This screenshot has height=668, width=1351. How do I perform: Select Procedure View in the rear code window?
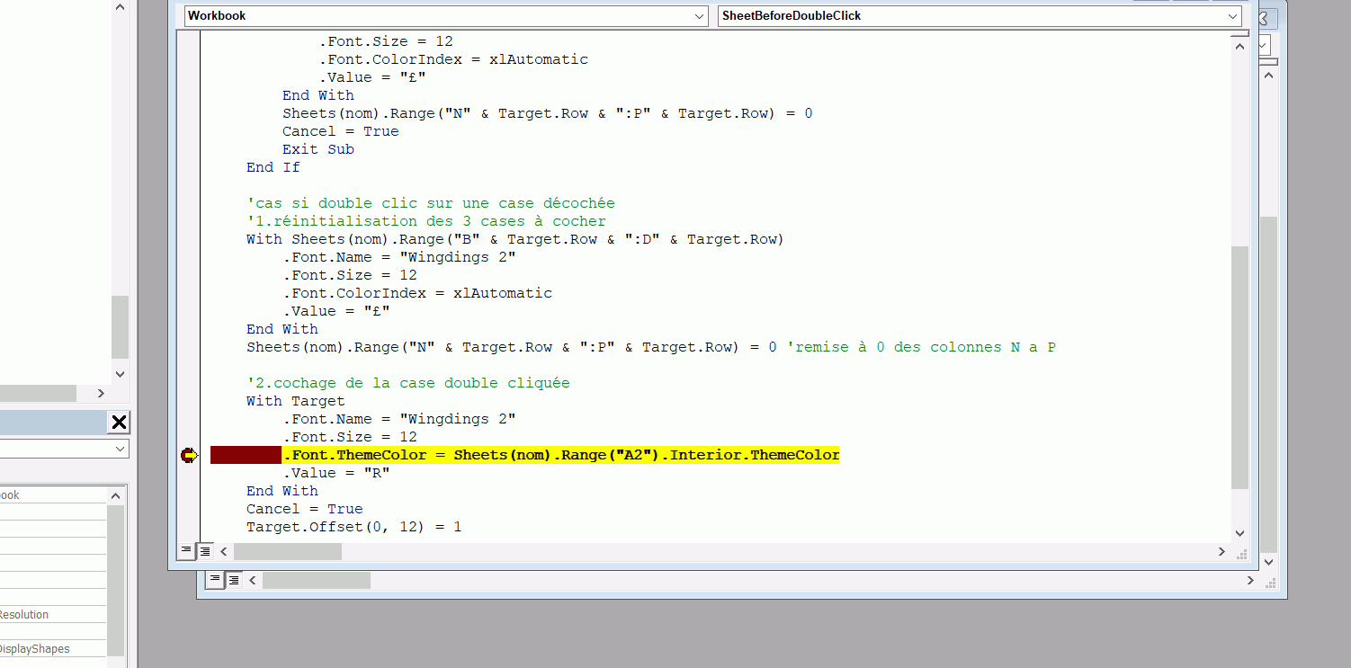point(215,580)
